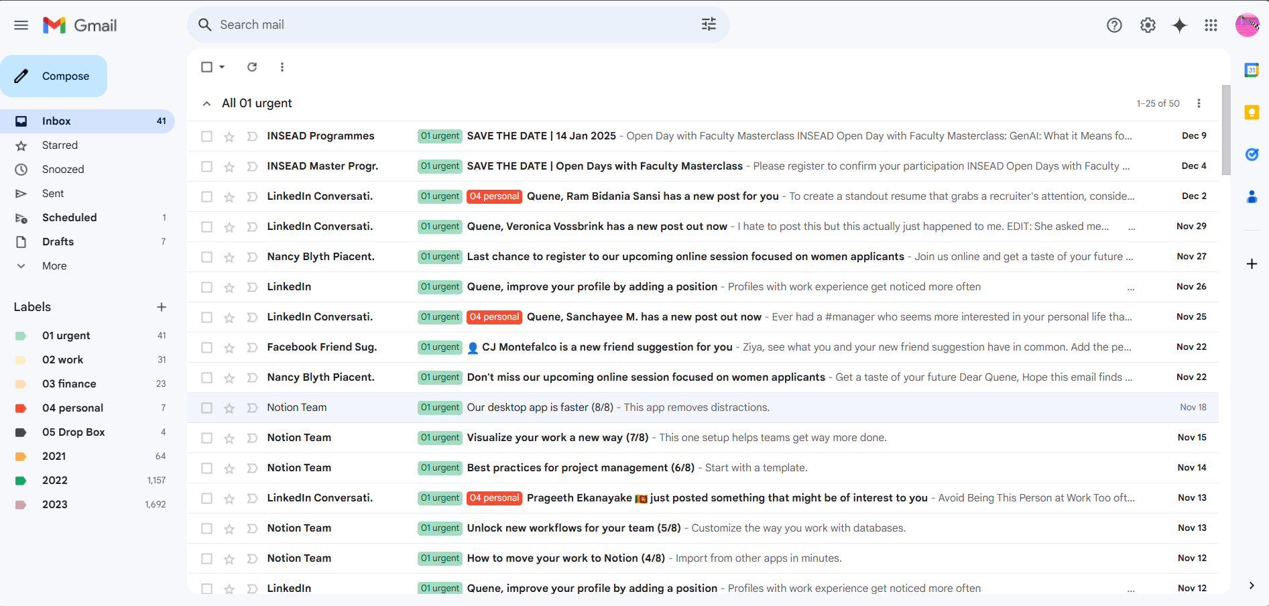Open the Sent folder

[87, 194]
